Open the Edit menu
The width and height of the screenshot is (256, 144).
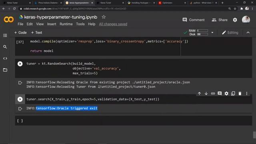pyautogui.click(x=30, y=24)
